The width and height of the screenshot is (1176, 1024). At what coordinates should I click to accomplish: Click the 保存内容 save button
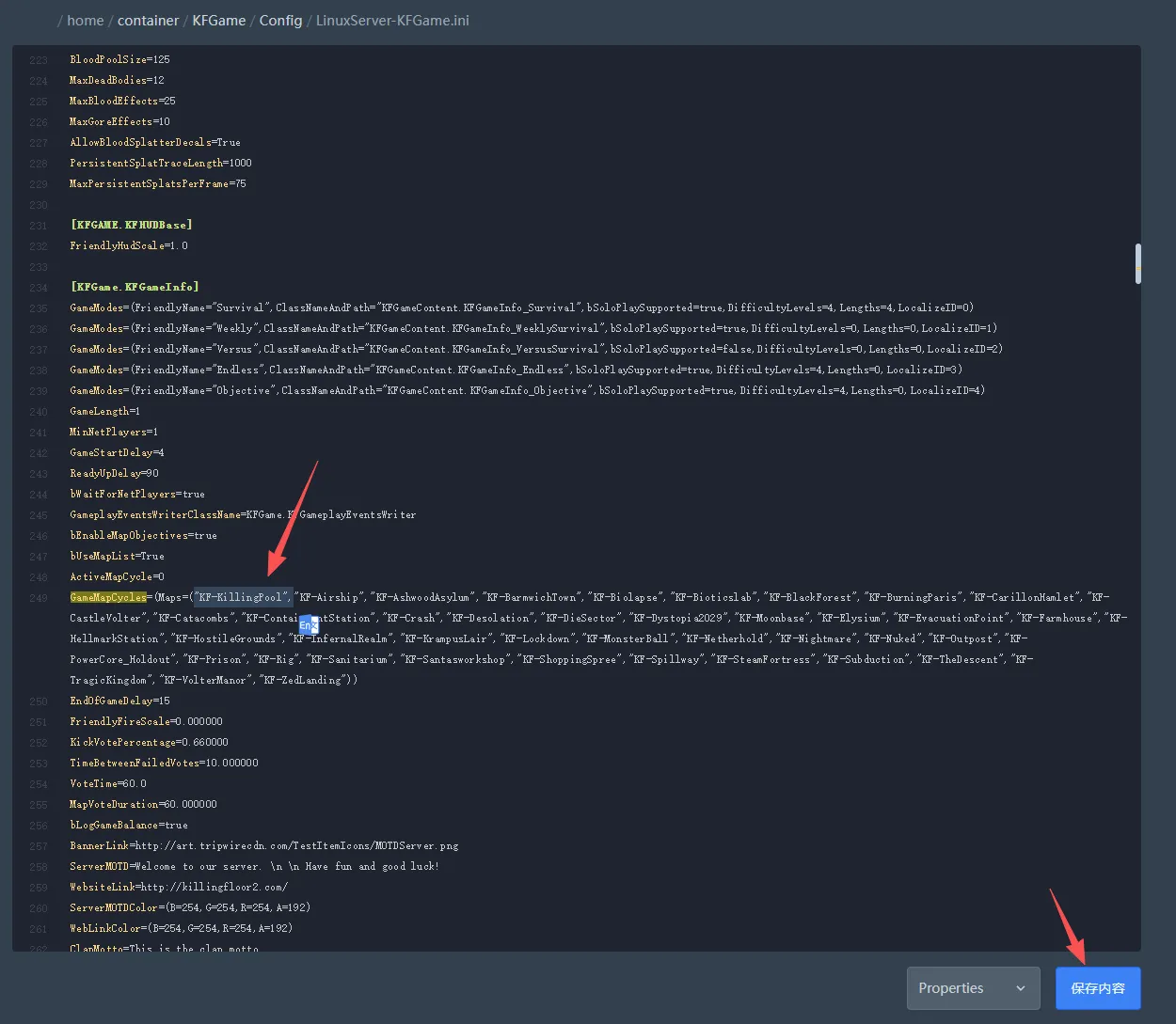point(1098,988)
